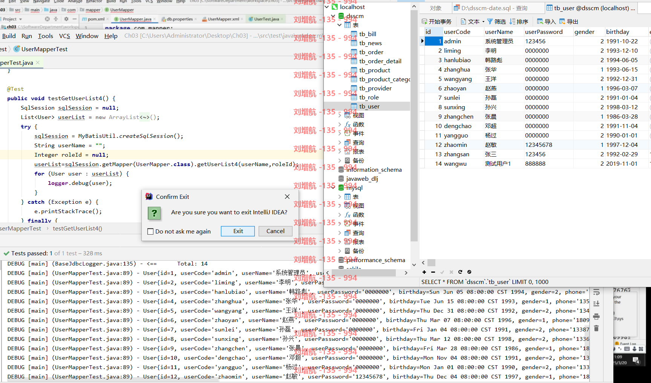Click the Filter (筛选) funnel icon
651x383 pixels.
(490, 21)
